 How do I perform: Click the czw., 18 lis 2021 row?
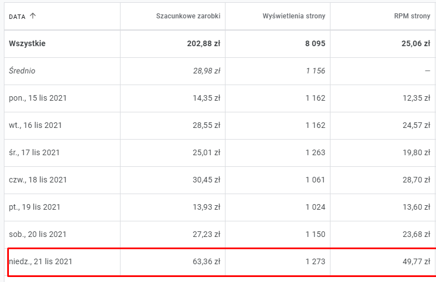[x=38, y=180]
